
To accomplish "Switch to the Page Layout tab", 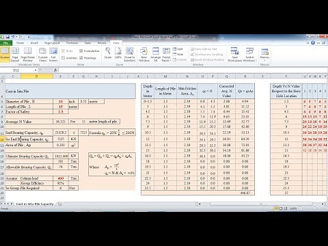I will tap(52, 43).
